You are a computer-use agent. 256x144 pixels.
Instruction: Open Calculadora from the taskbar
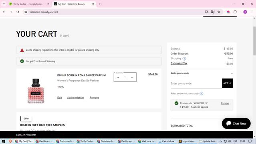click(166, 141)
